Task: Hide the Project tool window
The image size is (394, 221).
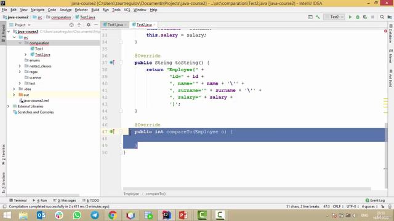Action: (96, 25)
